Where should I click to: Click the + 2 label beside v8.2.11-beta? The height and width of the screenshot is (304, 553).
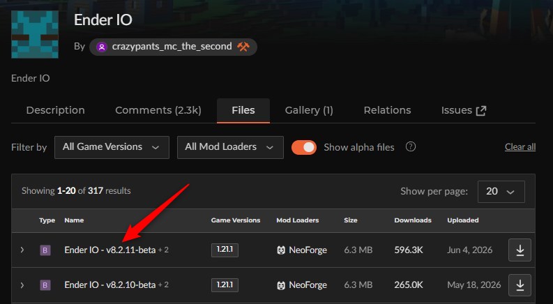click(163, 250)
